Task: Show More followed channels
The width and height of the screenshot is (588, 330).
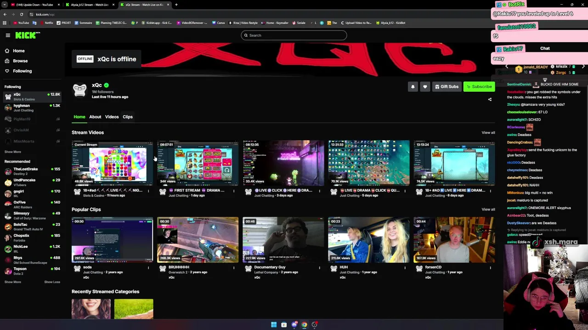Action: pos(13,152)
